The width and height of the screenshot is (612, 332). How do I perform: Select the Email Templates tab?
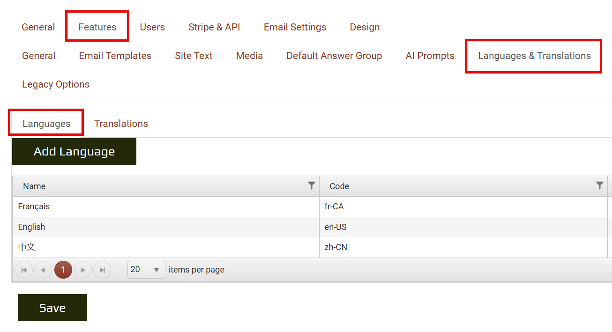click(115, 56)
